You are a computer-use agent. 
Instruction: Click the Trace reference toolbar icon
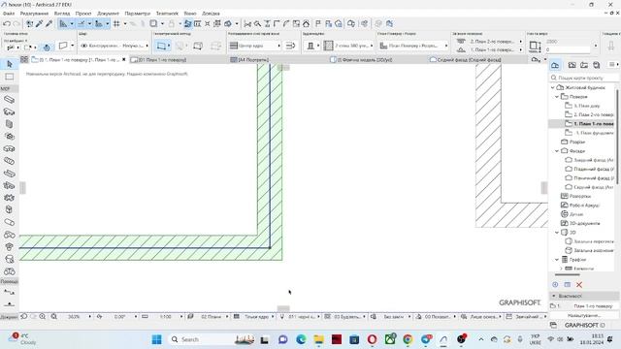pos(153,23)
